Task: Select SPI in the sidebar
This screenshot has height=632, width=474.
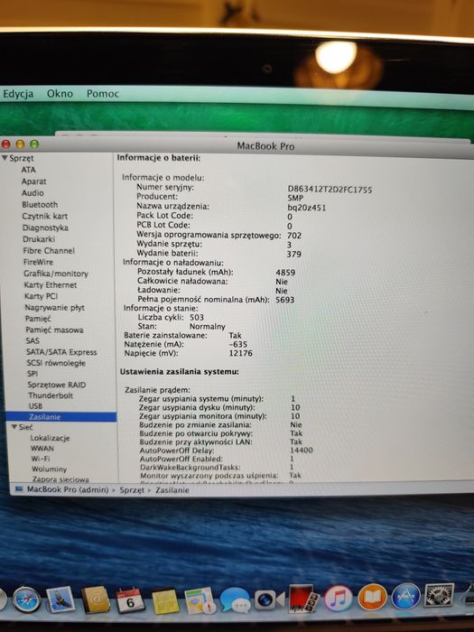Action: coord(33,374)
